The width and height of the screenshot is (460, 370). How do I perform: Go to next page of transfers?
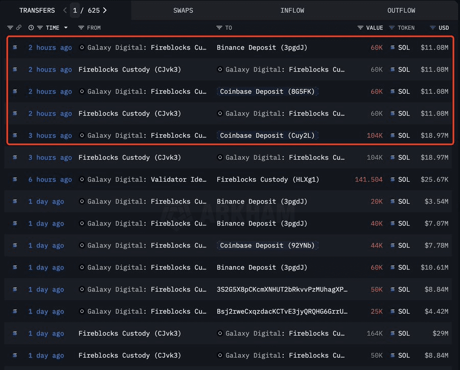pyautogui.click(x=105, y=10)
